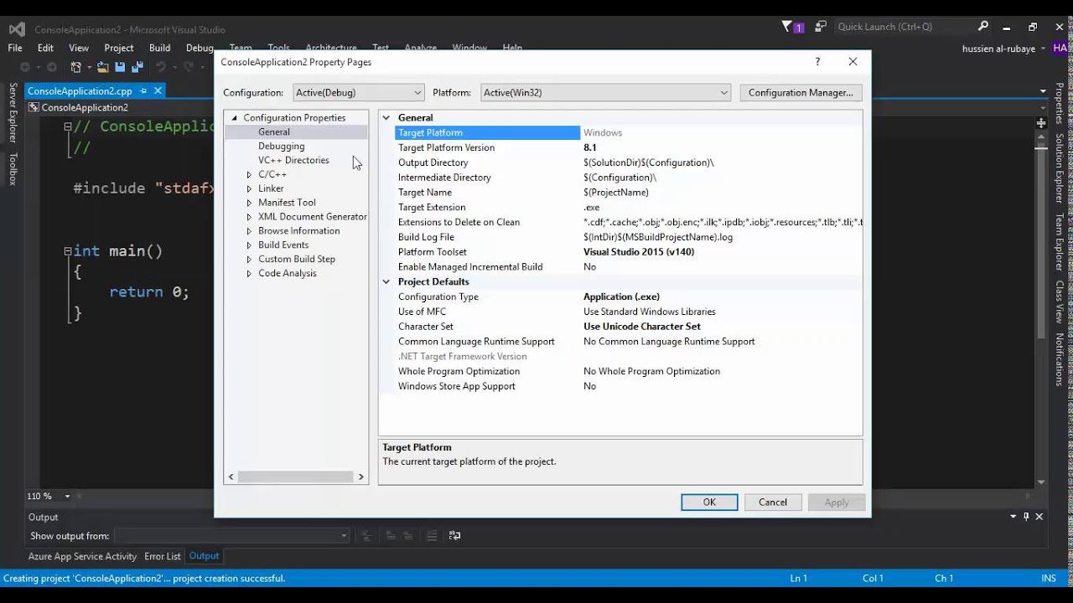Click the Redo toolbar icon
The height and width of the screenshot is (603, 1073).
coord(189,67)
